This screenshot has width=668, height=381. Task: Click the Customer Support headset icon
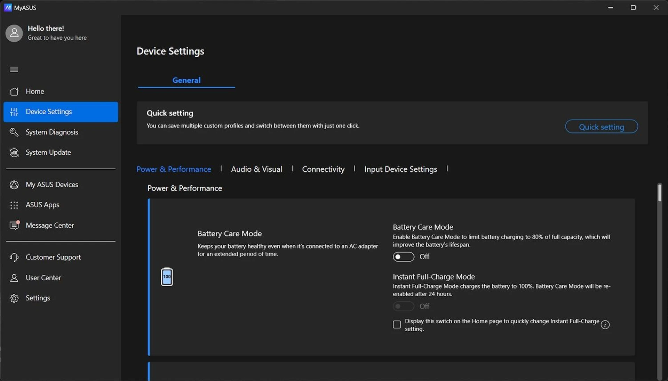[x=14, y=257]
